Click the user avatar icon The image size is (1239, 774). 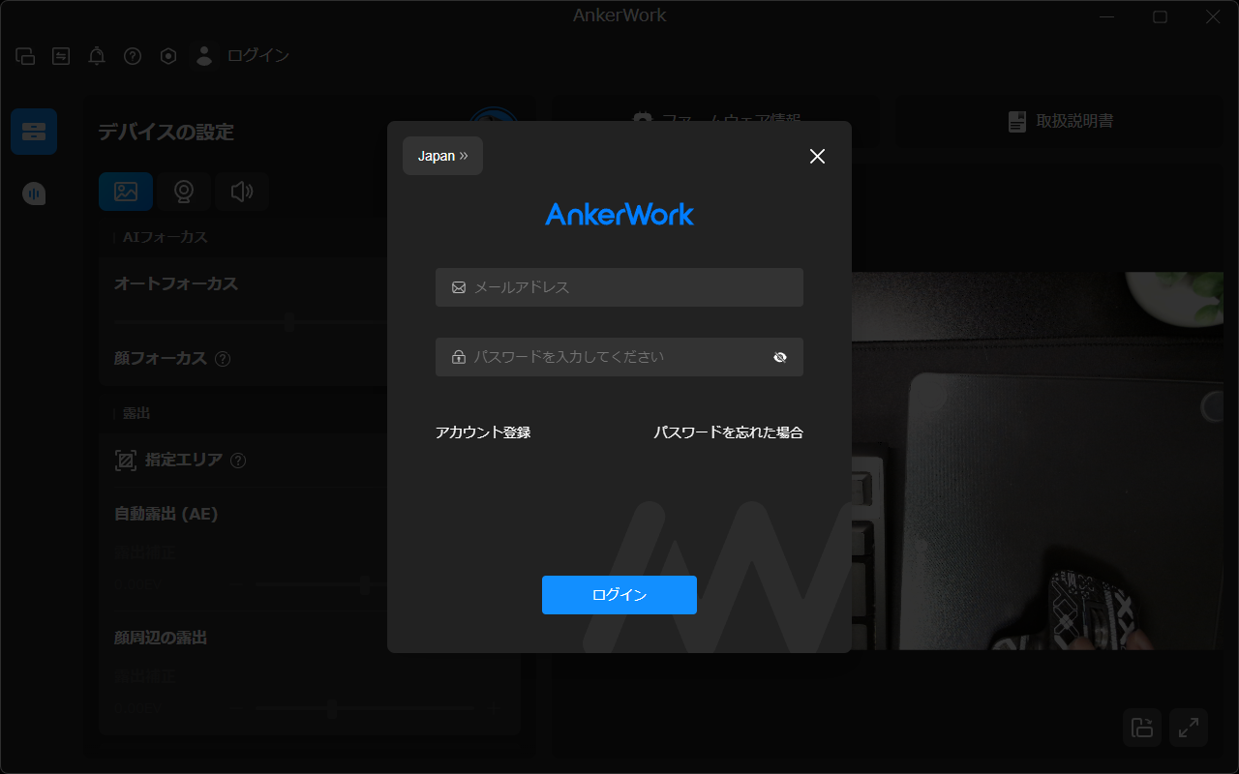click(x=203, y=56)
